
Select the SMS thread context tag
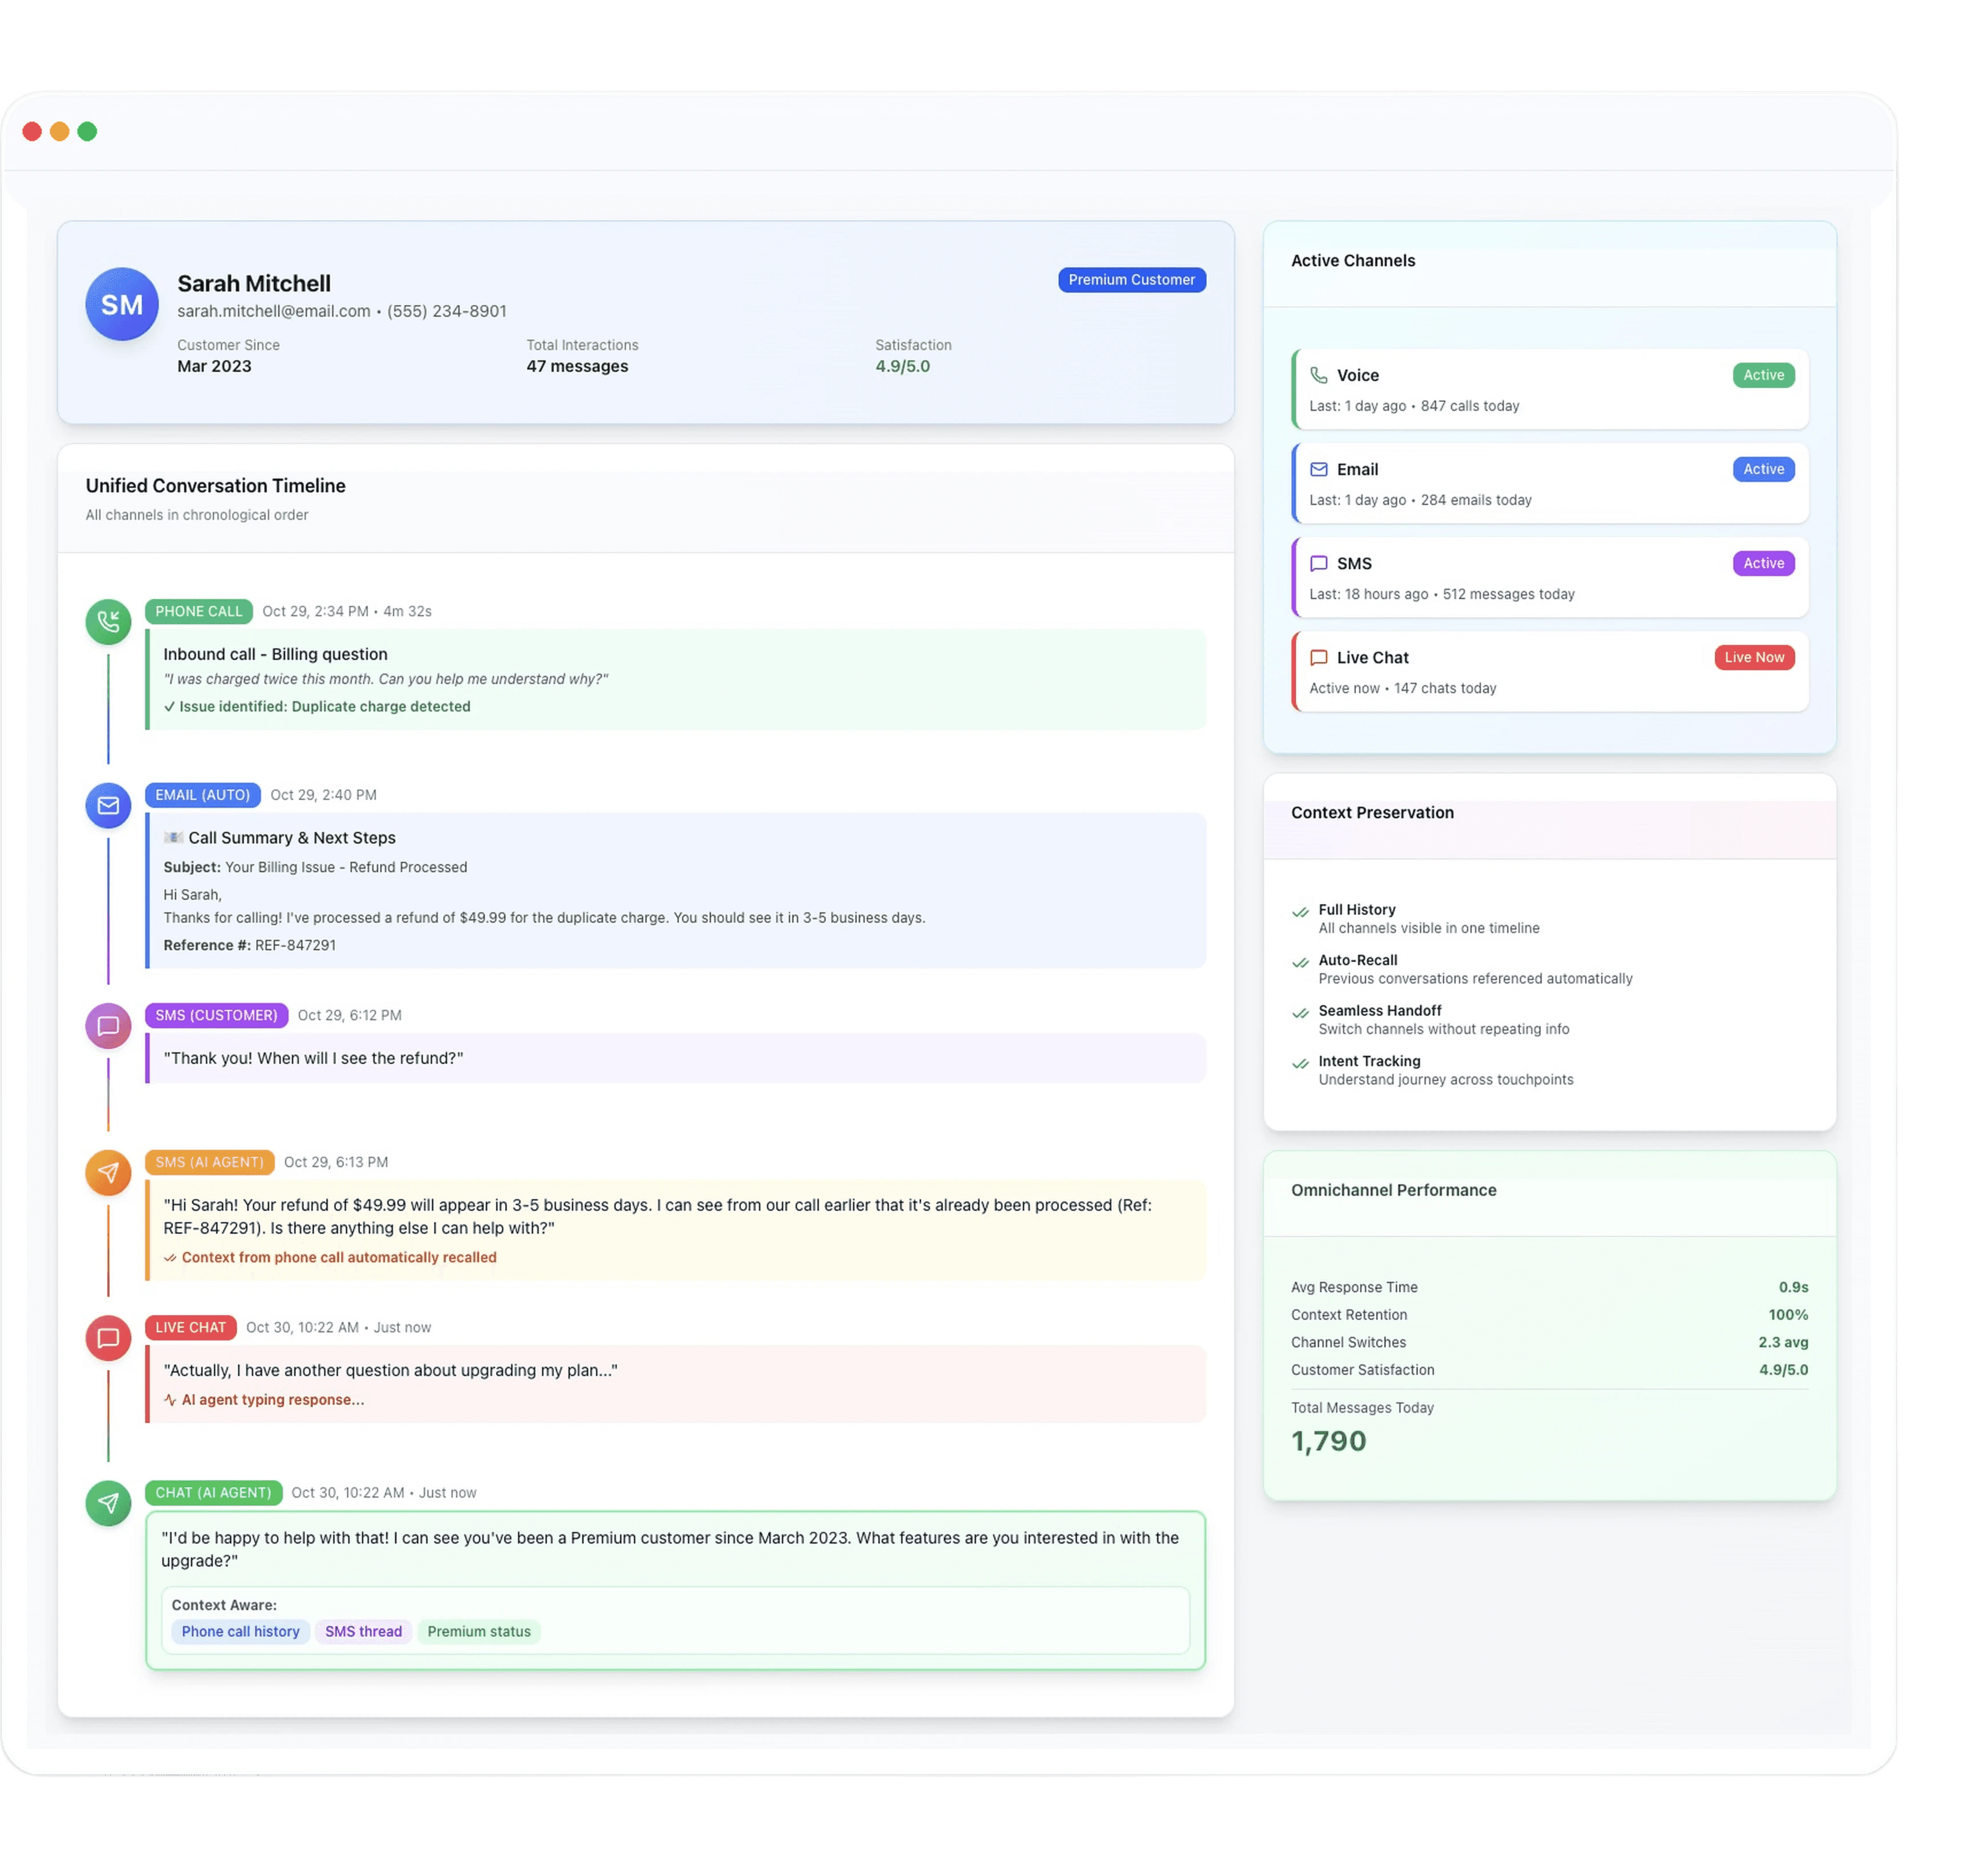363,1631
